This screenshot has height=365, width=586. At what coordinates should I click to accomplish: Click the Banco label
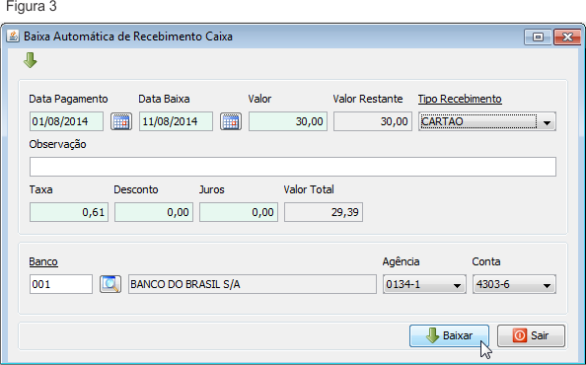(43, 261)
